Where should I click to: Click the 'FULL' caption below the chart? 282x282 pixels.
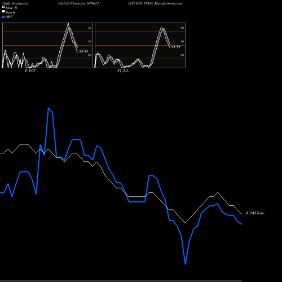123,71
